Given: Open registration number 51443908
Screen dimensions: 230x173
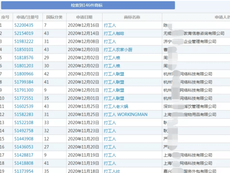Looking at the screenshot, I should pos(24,139).
